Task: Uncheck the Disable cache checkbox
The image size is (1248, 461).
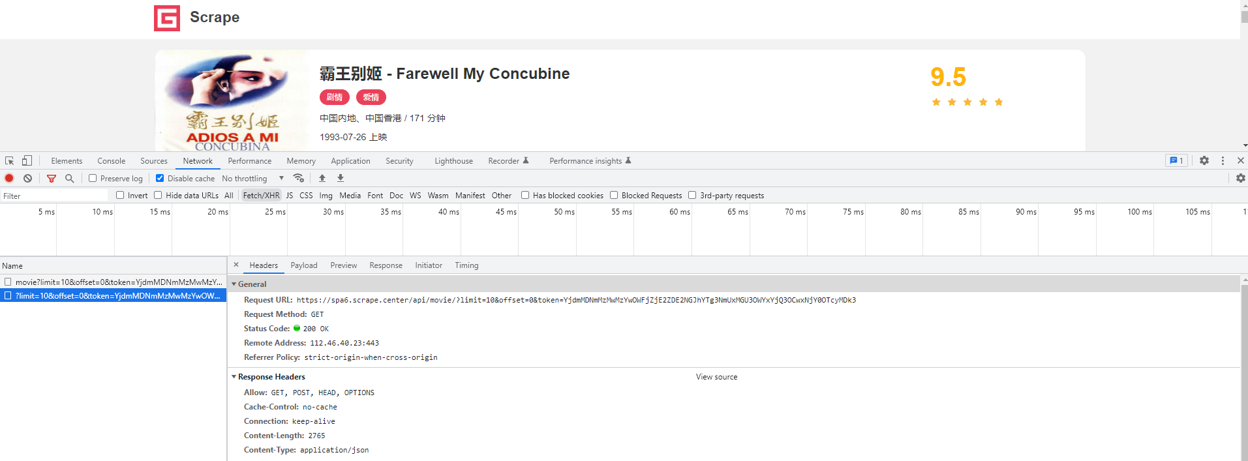Action: [x=160, y=178]
